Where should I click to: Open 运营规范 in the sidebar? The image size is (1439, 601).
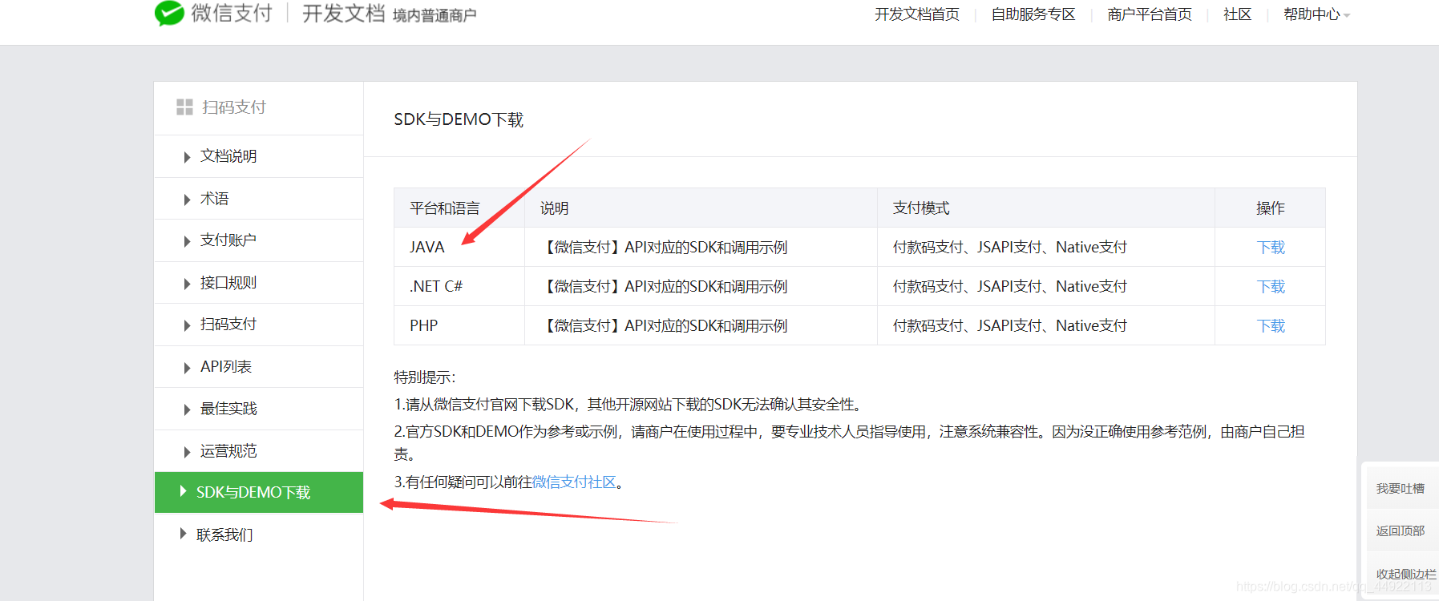coord(228,451)
